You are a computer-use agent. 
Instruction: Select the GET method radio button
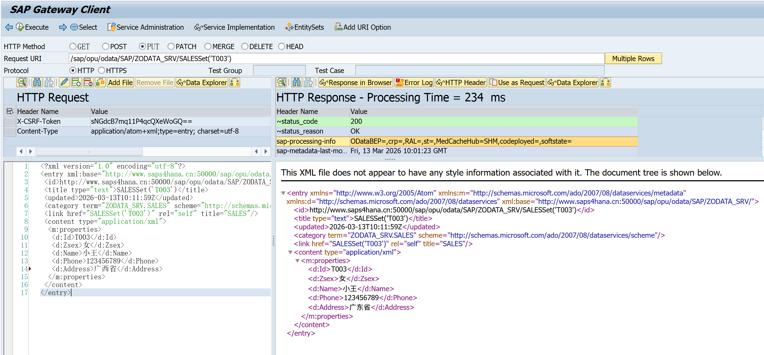click(x=73, y=47)
